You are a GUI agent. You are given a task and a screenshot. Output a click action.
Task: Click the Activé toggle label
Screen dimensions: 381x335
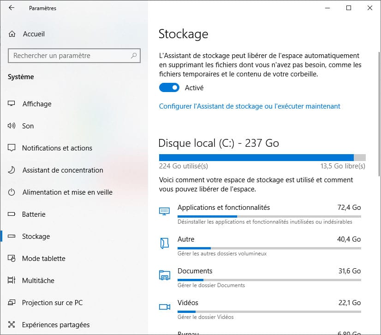[194, 88]
